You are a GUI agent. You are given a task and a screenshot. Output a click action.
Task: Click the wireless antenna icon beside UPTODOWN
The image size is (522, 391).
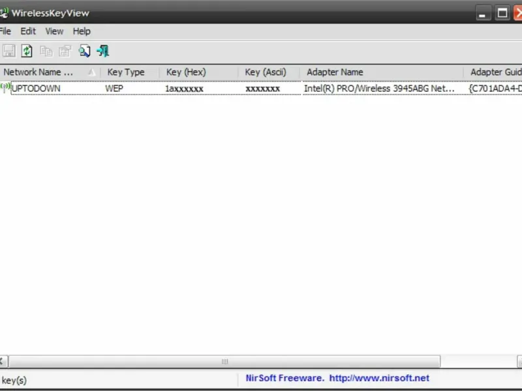point(5,88)
